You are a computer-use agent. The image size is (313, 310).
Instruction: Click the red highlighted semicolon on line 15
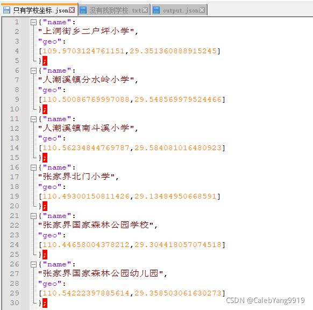tap(45, 158)
